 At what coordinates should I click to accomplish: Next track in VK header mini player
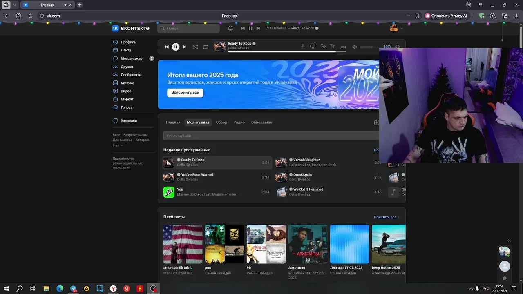coord(258,28)
